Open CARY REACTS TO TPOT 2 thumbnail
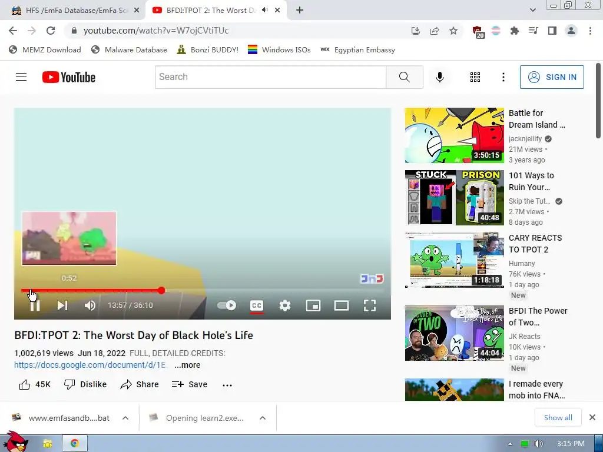 454,260
